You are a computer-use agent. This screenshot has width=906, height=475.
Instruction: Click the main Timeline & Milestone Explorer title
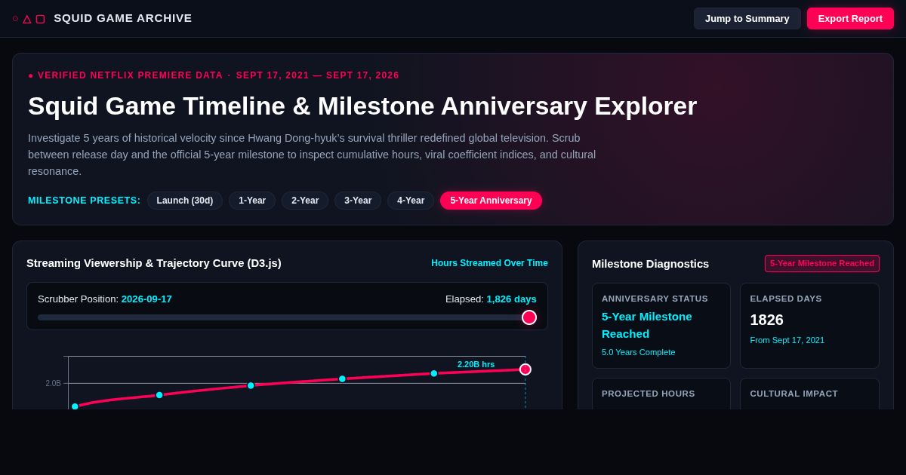[x=362, y=106]
